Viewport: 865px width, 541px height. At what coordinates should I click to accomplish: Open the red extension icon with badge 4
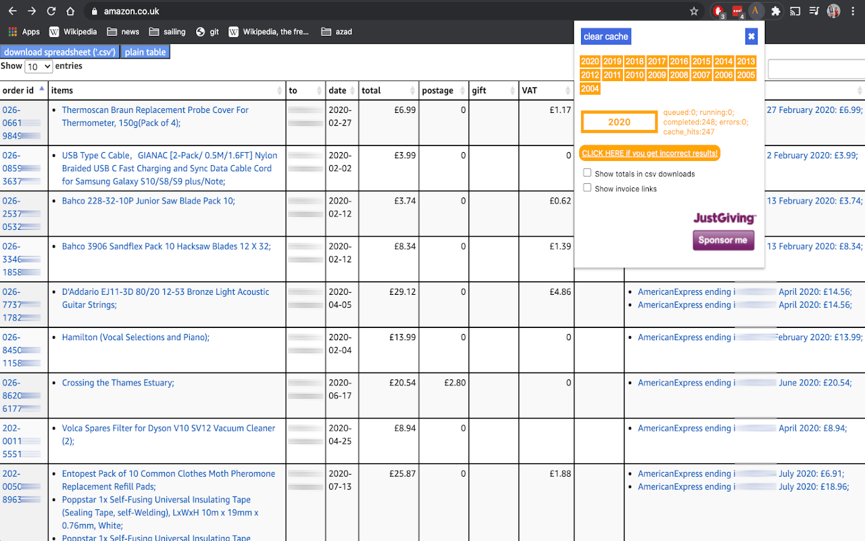coord(737,10)
